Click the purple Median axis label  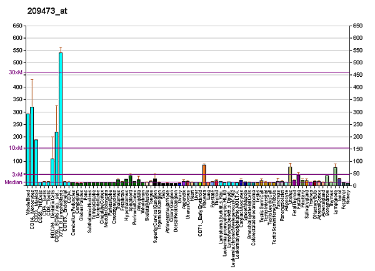12,182
